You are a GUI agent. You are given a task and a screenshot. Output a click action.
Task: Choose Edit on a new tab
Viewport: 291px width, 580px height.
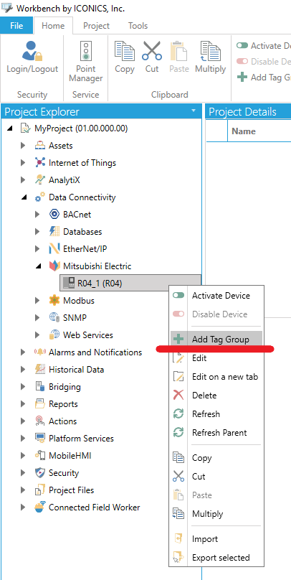216,377
